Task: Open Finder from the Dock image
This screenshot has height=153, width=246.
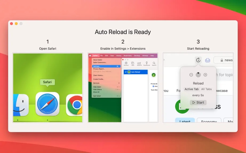Action: [21, 105]
